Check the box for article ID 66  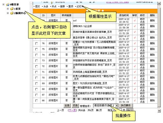[36, 101]
